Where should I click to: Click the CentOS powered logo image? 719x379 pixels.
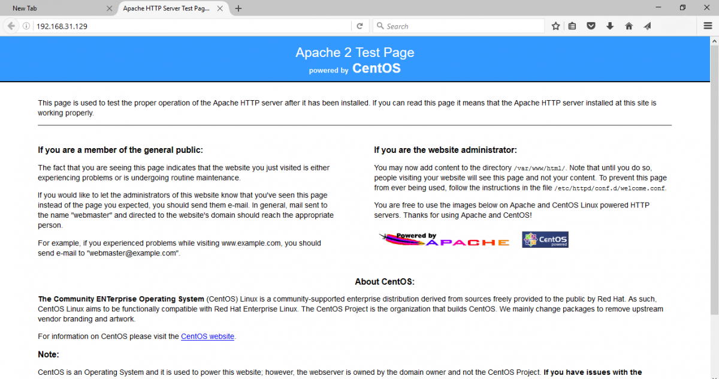(545, 240)
